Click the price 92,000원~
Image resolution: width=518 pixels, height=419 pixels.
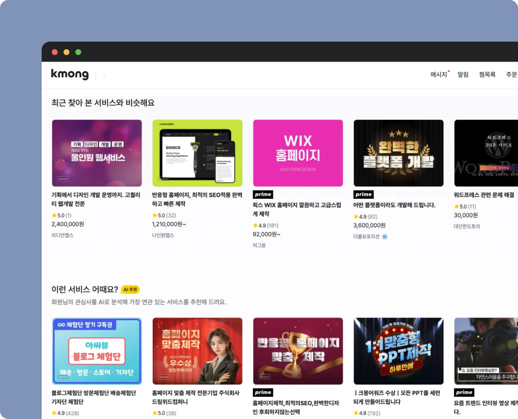[x=267, y=234]
